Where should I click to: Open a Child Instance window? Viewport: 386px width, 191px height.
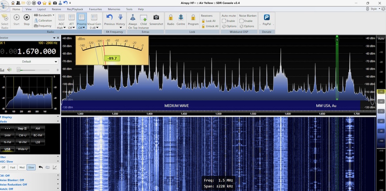tap(143, 19)
